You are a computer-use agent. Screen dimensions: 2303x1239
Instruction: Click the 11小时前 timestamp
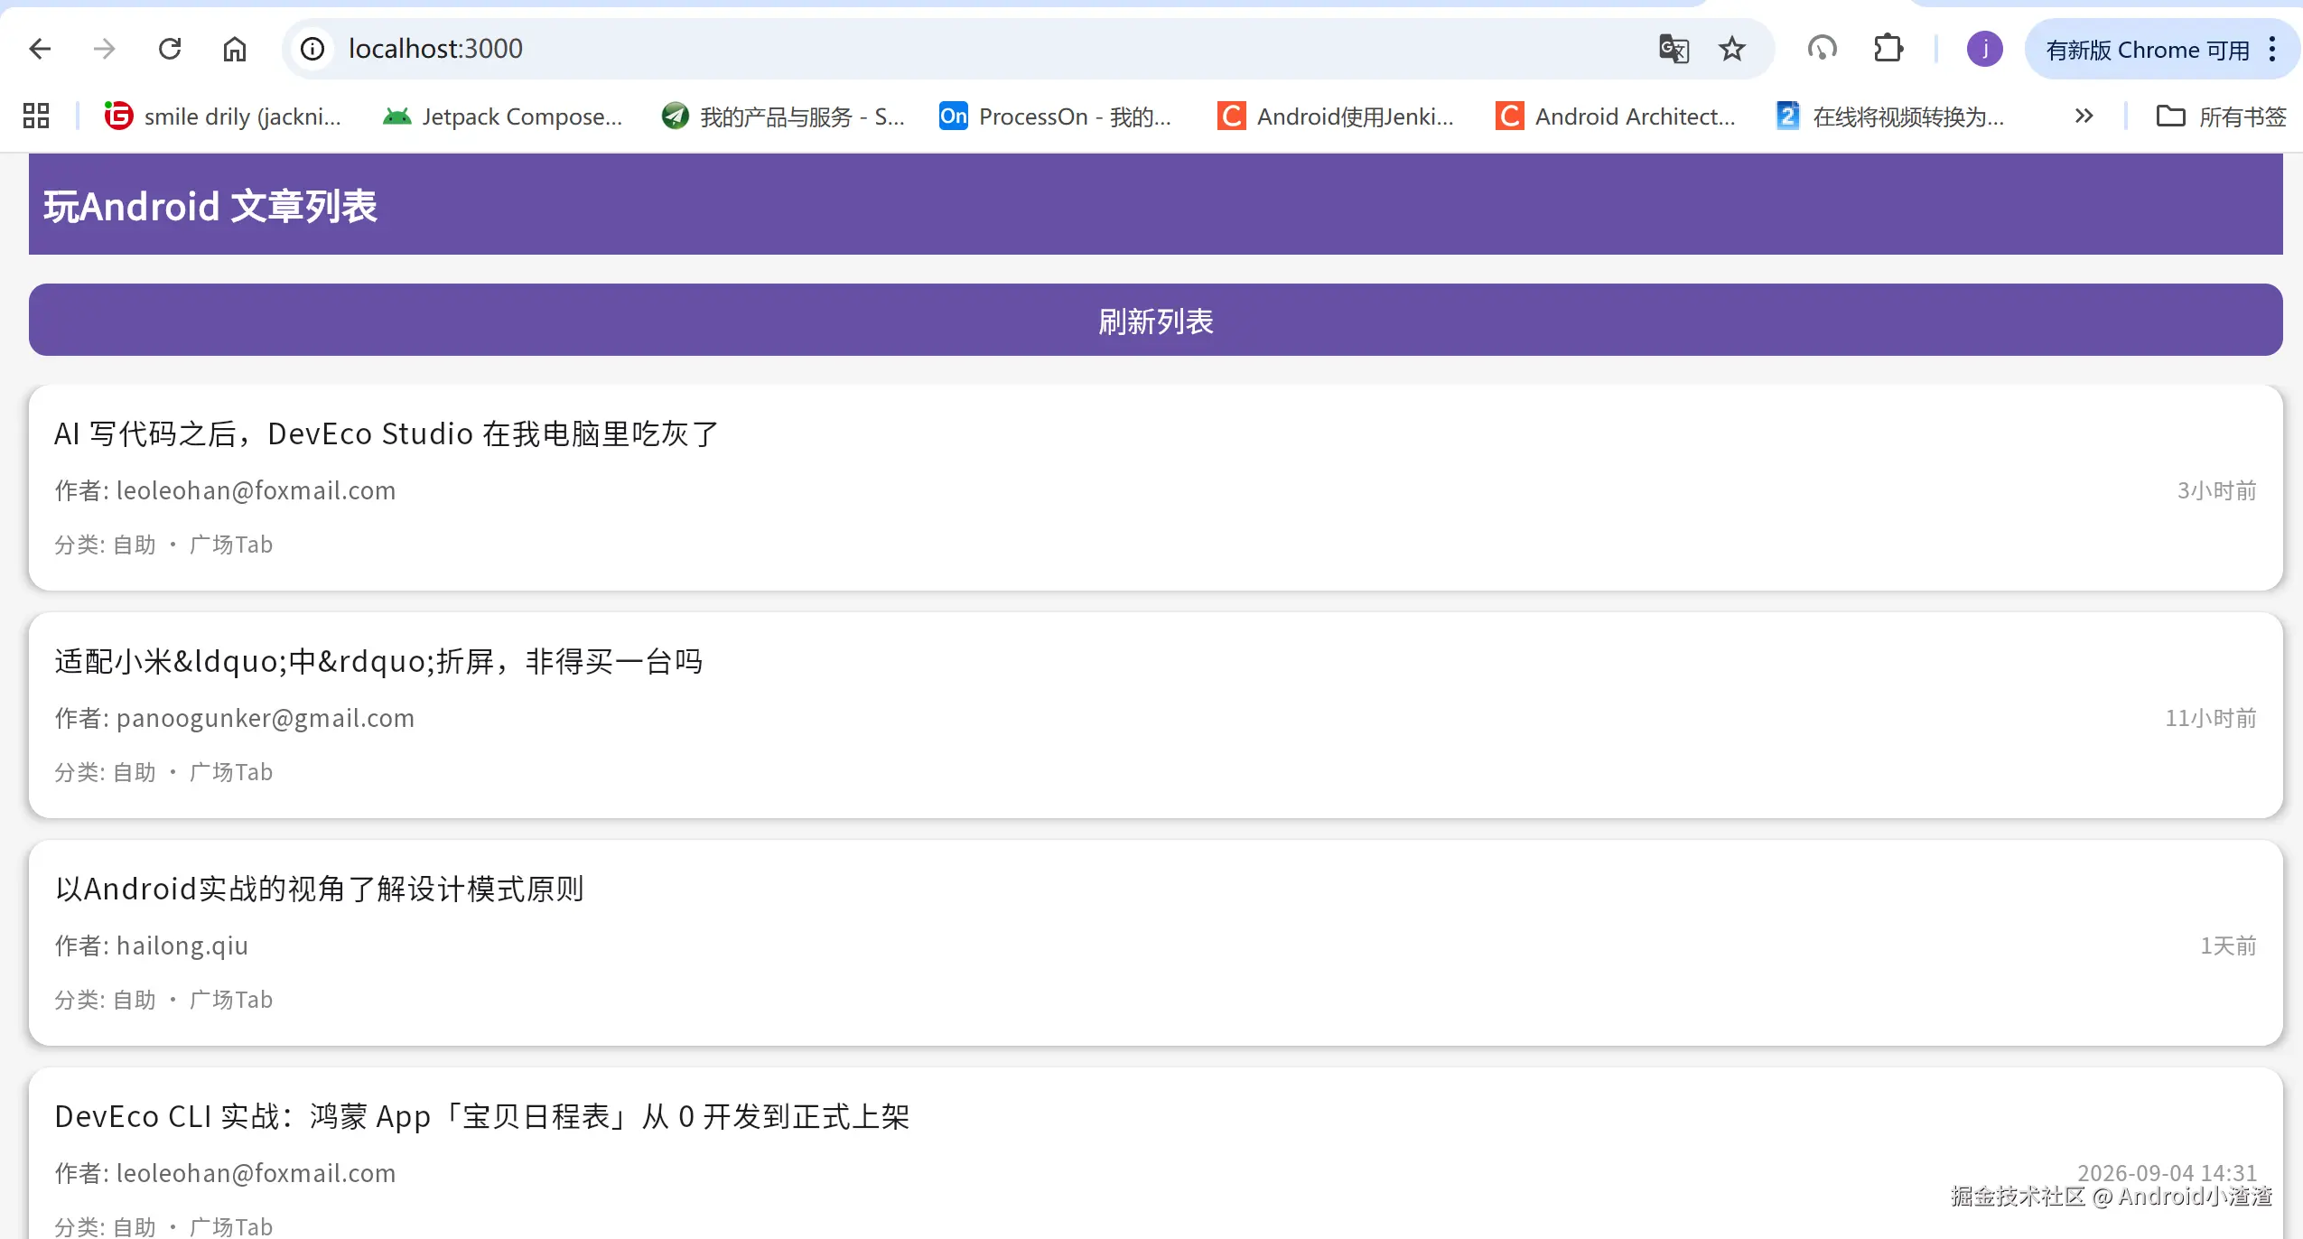[x=2211, y=718]
